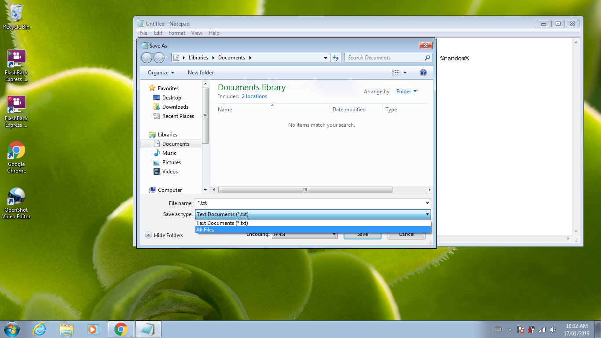This screenshot has height=338, width=601.
Task: Open the Save As help icon
Action: (x=423, y=73)
